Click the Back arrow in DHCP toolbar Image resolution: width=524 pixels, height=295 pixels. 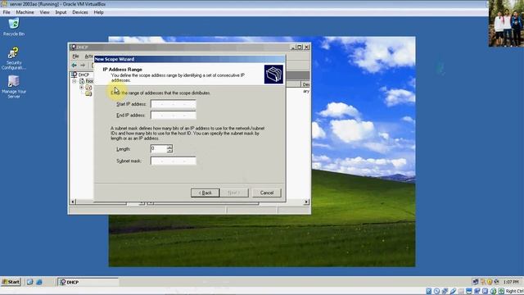tap(75, 65)
